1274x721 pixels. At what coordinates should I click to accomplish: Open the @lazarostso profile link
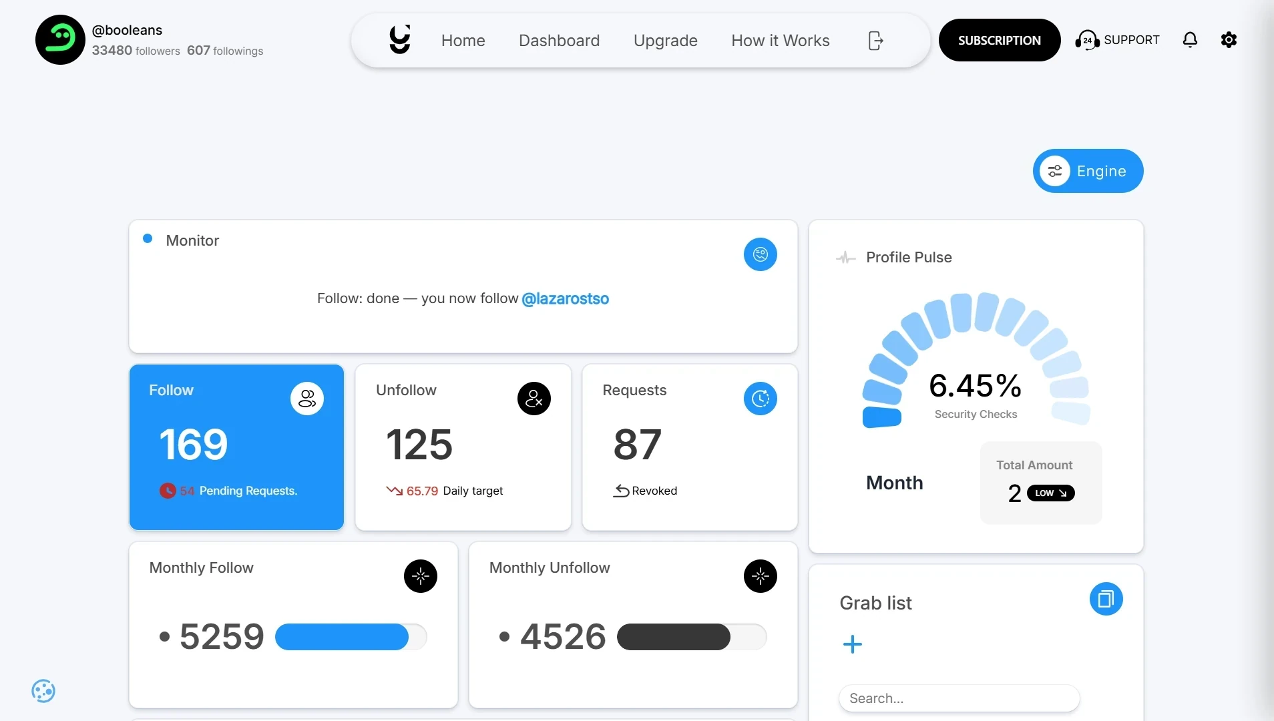tap(566, 298)
